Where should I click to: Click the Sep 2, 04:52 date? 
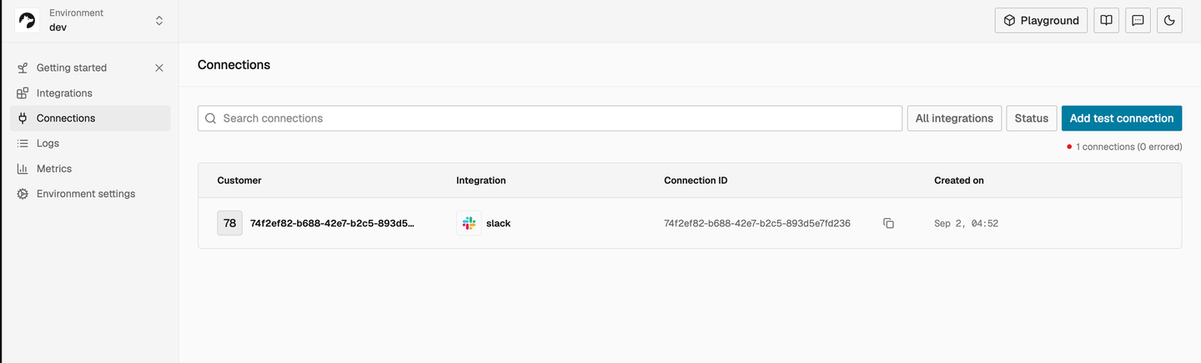pos(966,224)
